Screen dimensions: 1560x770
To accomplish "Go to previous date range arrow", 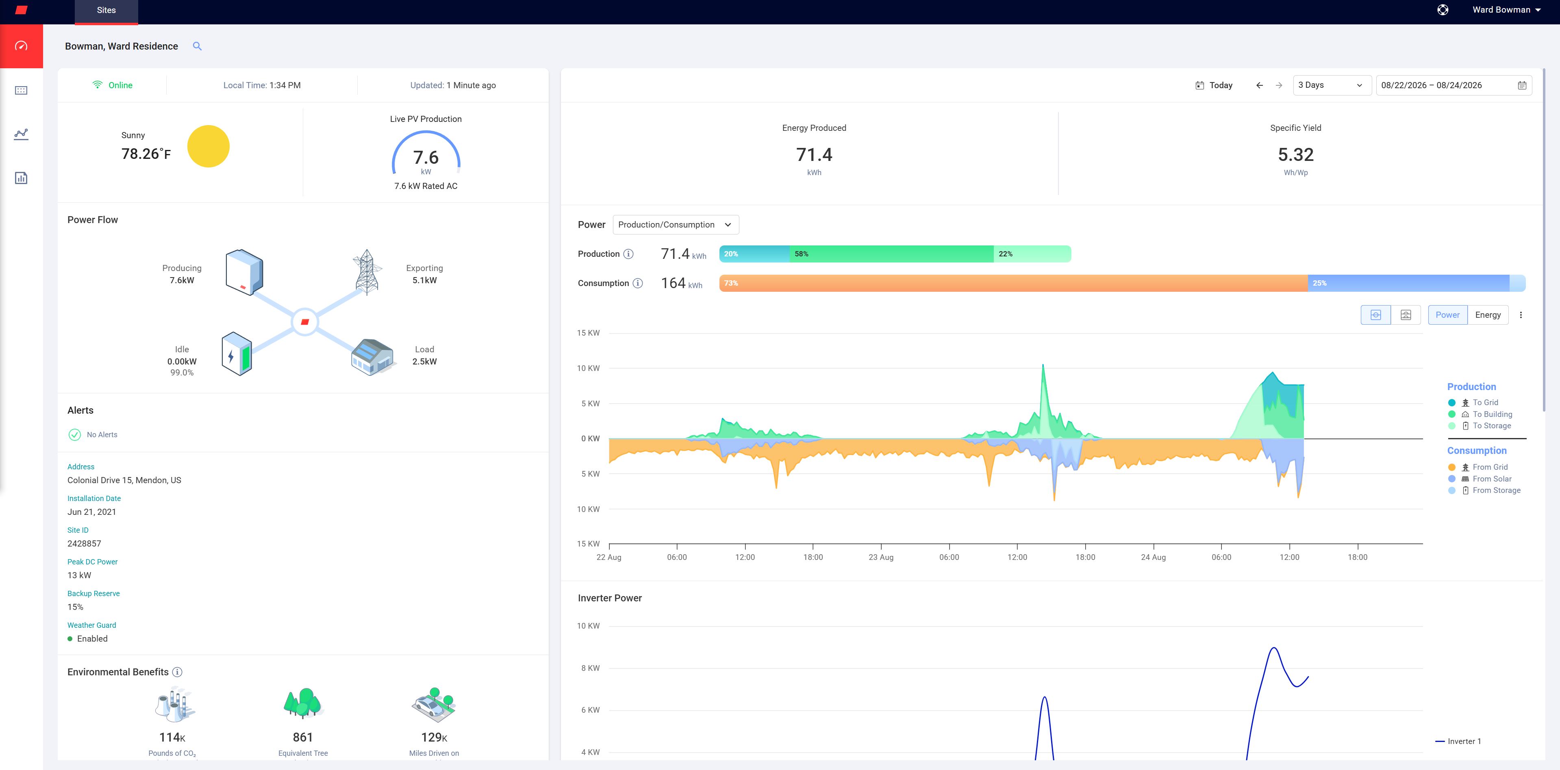I will tap(1260, 85).
